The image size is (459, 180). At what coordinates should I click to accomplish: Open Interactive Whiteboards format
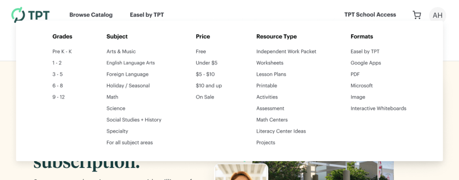[378, 108]
